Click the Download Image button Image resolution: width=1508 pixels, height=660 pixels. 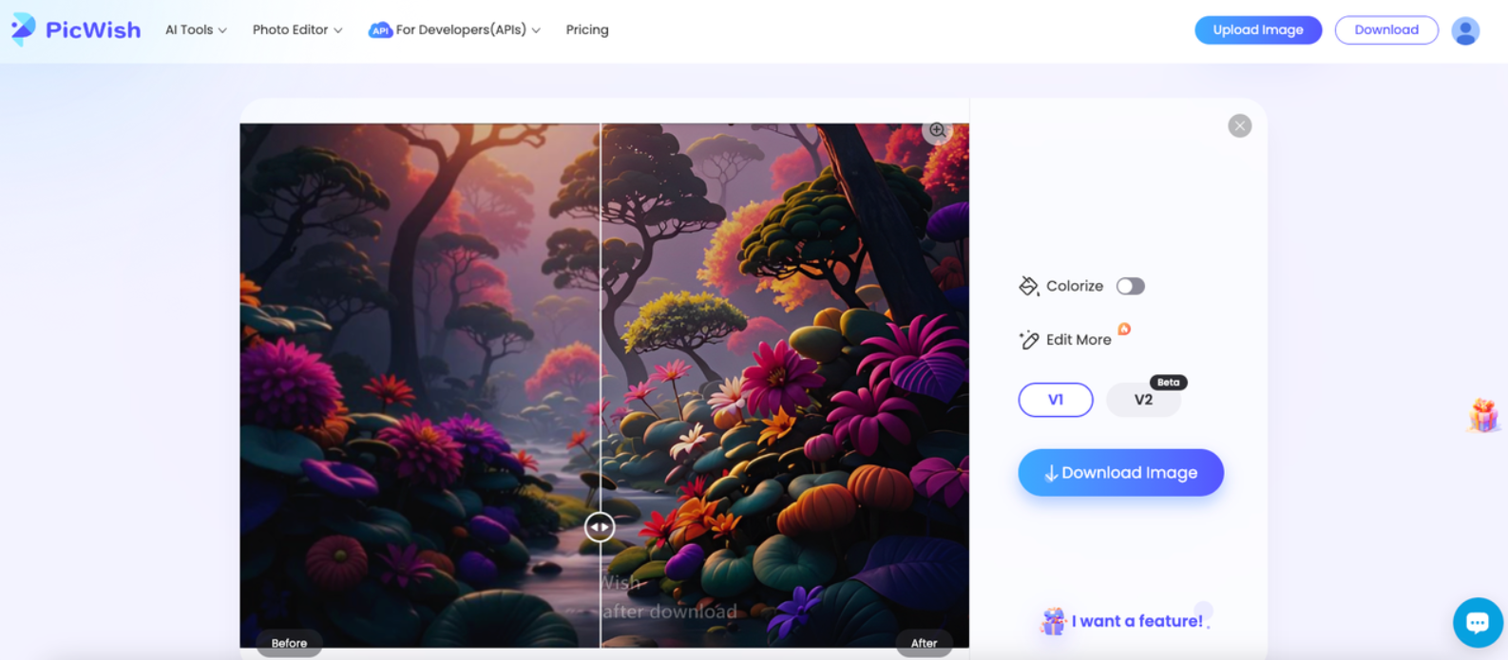coord(1120,472)
